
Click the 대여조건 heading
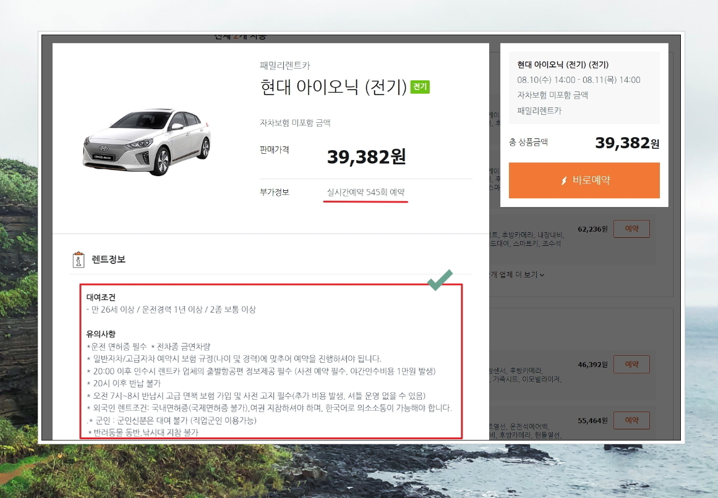101,297
